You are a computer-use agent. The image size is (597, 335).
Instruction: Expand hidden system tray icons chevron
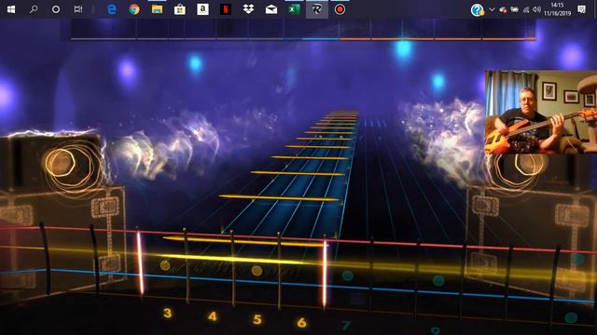point(492,9)
